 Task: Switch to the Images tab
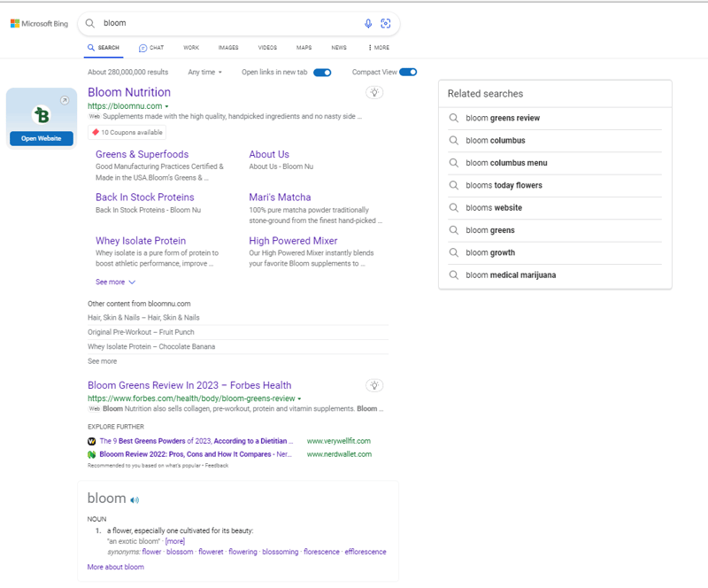[228, 48]
